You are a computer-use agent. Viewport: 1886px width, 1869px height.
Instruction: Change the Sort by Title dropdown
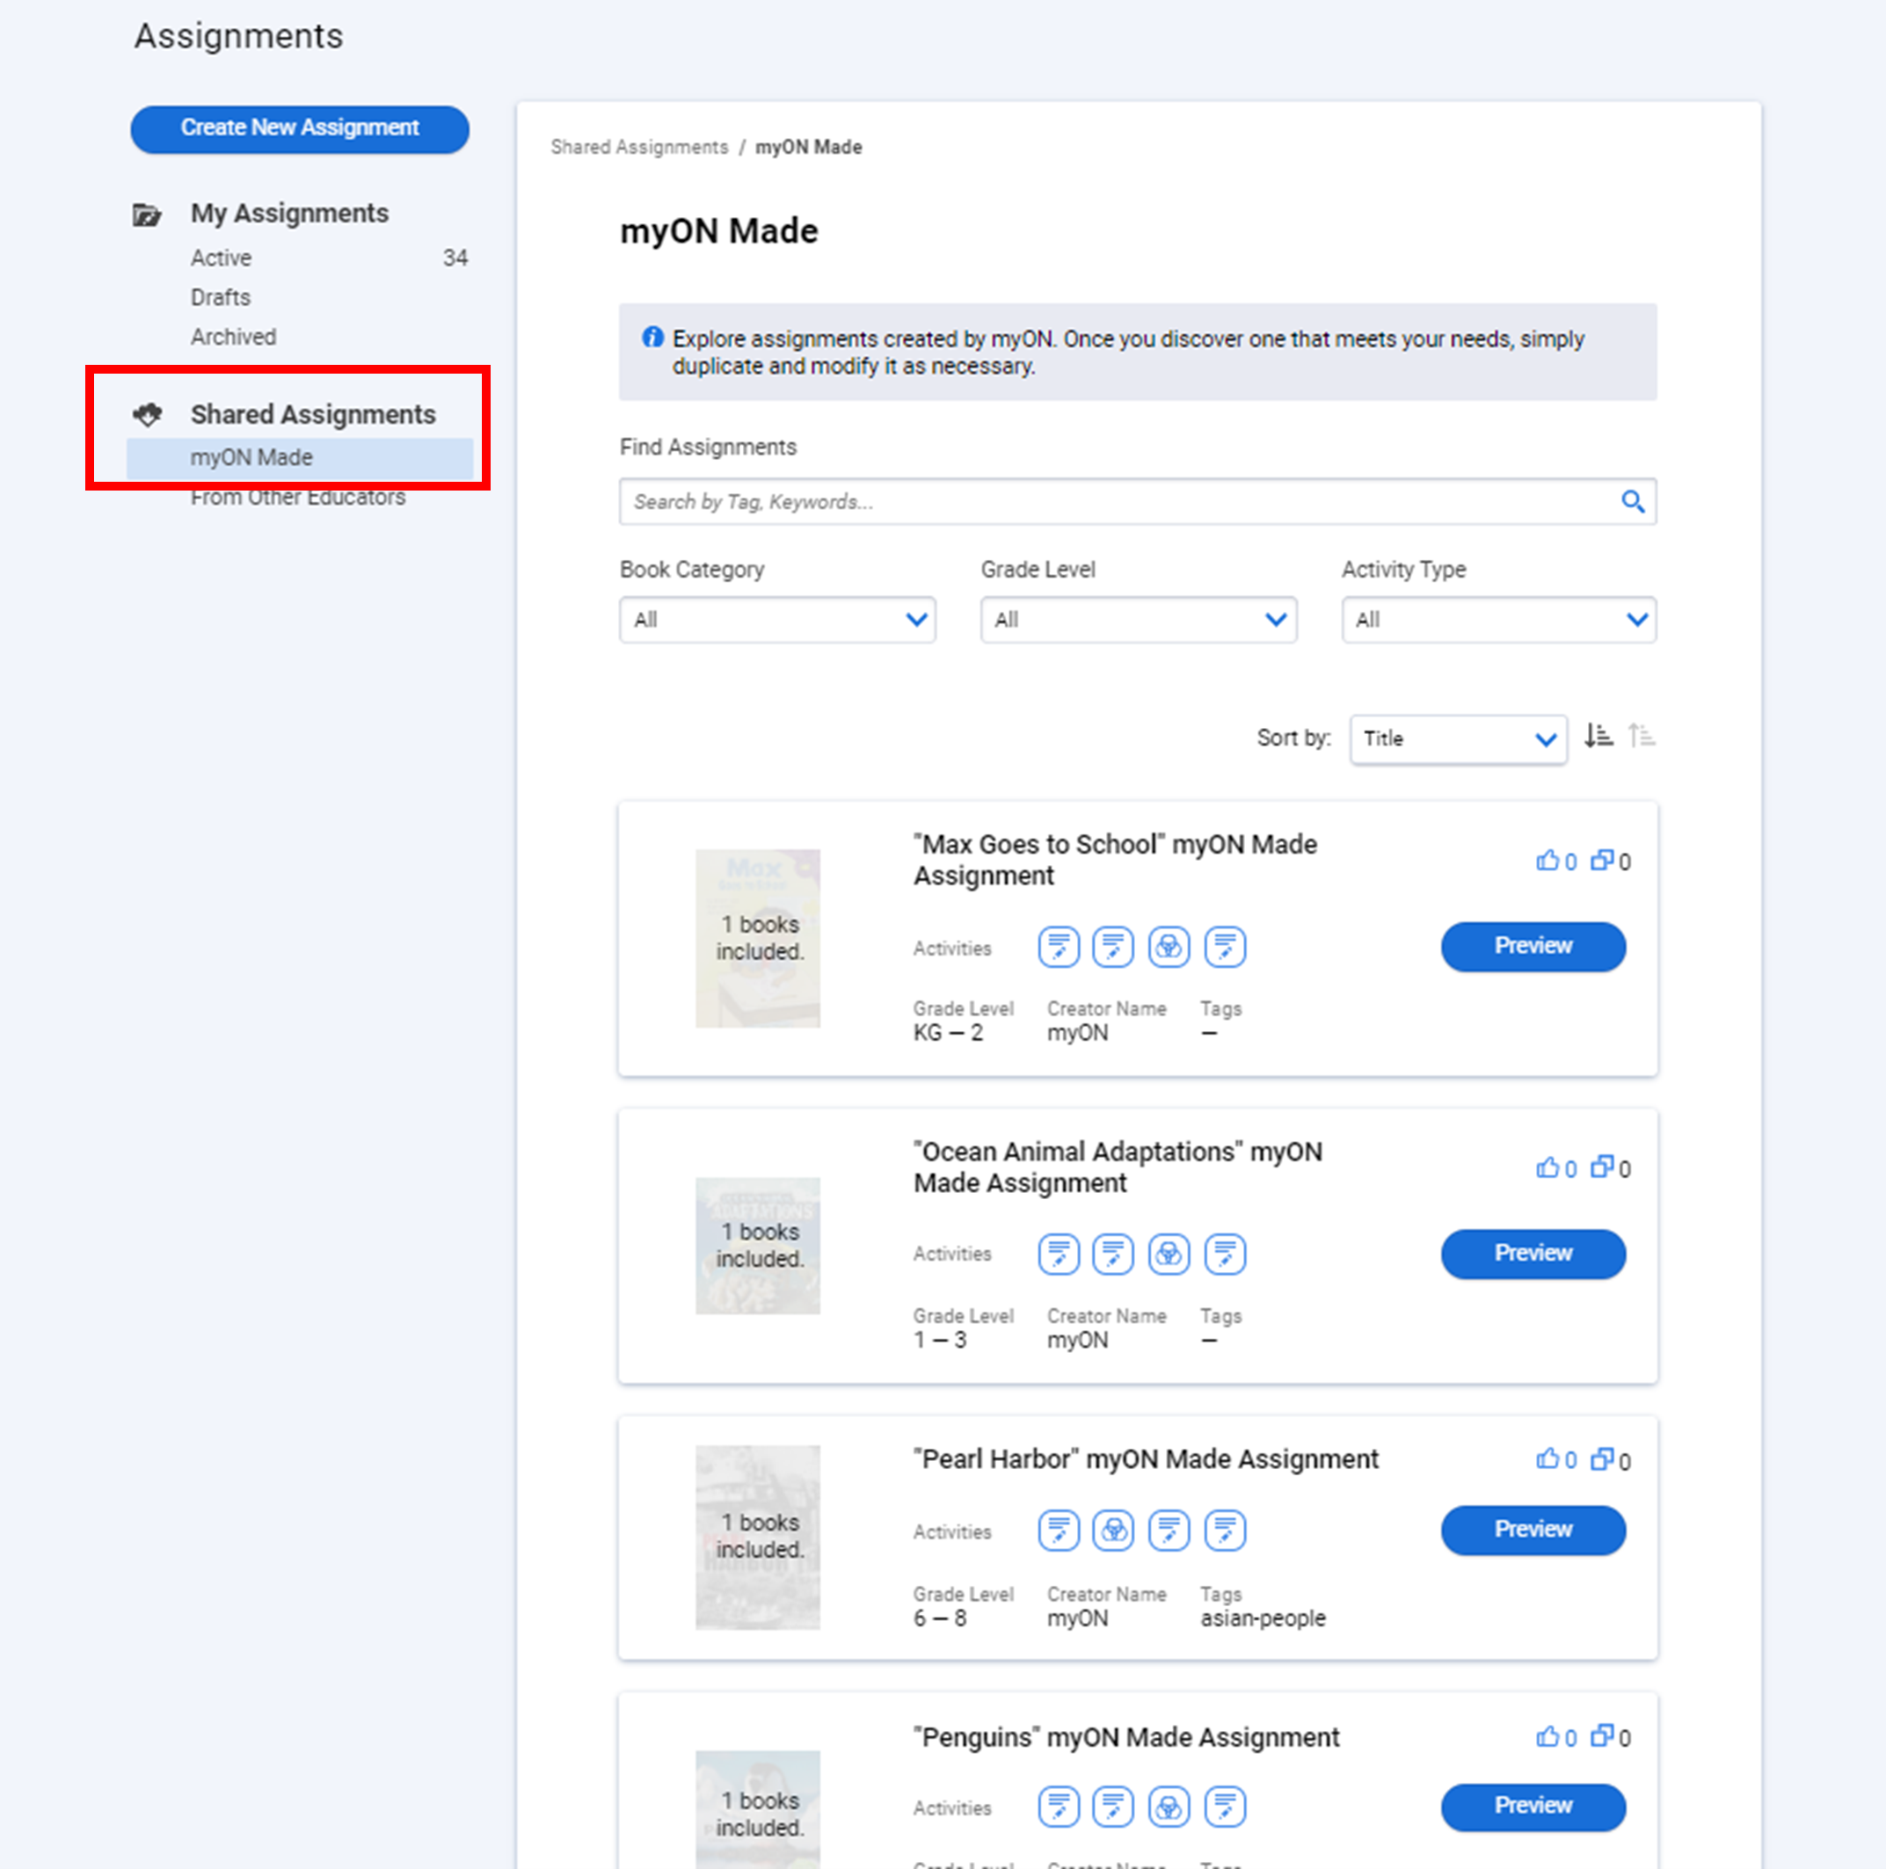1458,738
